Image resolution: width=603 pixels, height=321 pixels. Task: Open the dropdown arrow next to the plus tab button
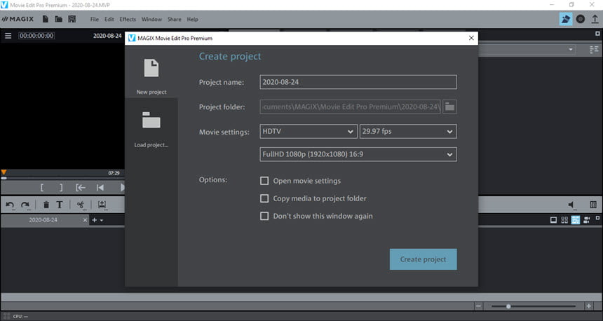(102, 220)
